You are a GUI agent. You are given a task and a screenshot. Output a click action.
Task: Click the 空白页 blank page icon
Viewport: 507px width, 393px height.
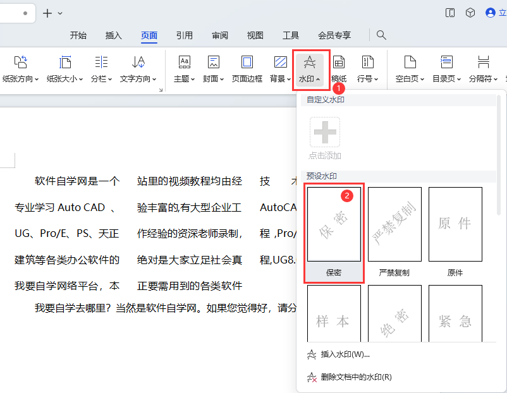coord(410,62)
